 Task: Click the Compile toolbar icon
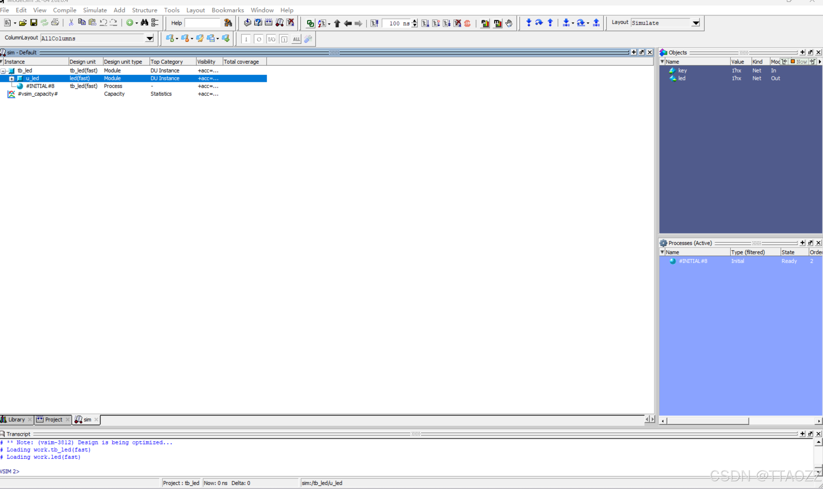pos(247,22)
